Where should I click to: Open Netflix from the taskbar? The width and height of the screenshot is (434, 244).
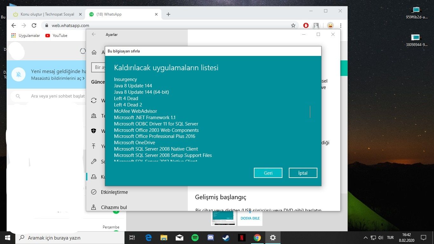pyautogui.click(x=241, y=238)
